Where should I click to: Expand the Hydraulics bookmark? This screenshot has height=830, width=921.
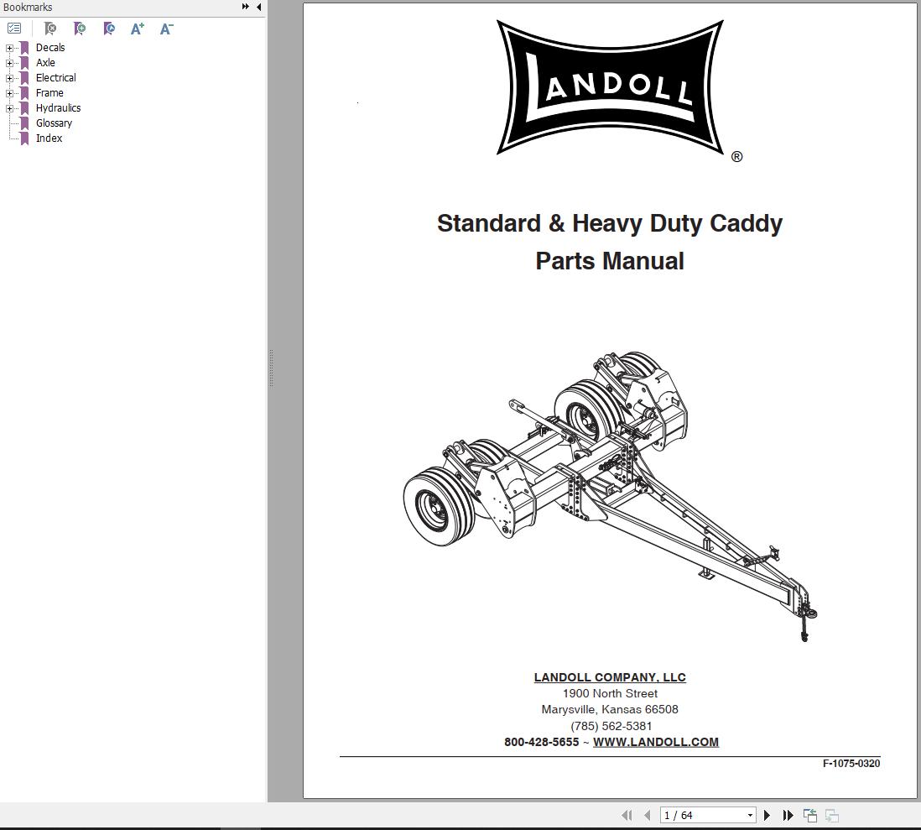tap(8, 107)
